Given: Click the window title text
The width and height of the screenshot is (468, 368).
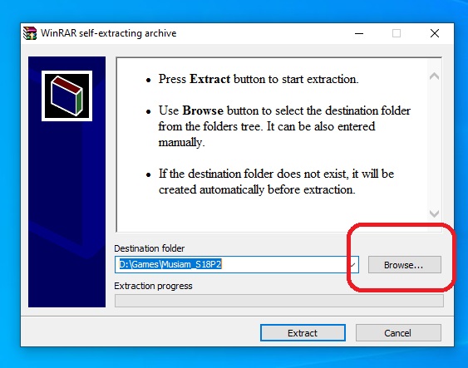Looking at the screenshot, I should coord(109,33).
